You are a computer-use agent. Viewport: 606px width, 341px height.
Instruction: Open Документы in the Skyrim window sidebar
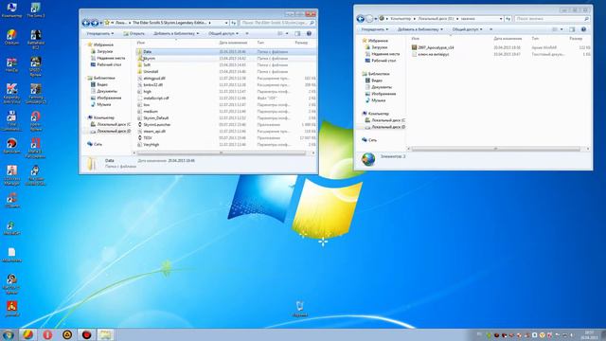[104, 91]
